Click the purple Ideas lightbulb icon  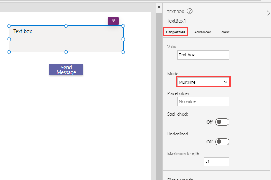coord(113,21)
